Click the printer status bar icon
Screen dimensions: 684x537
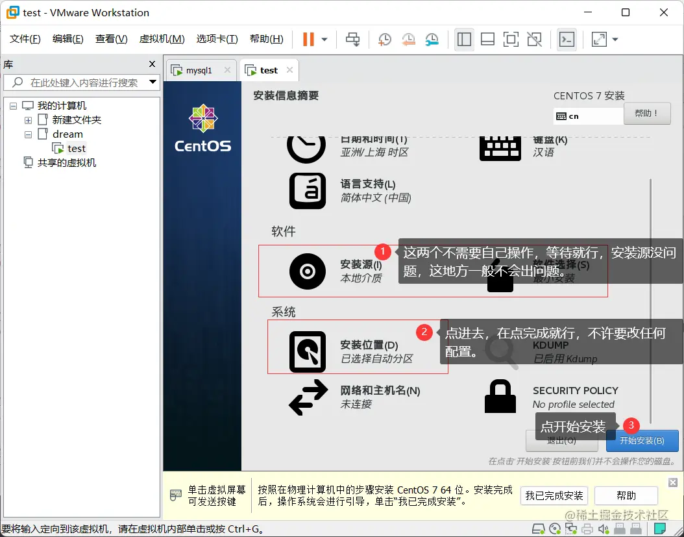(x=587, y=529)
